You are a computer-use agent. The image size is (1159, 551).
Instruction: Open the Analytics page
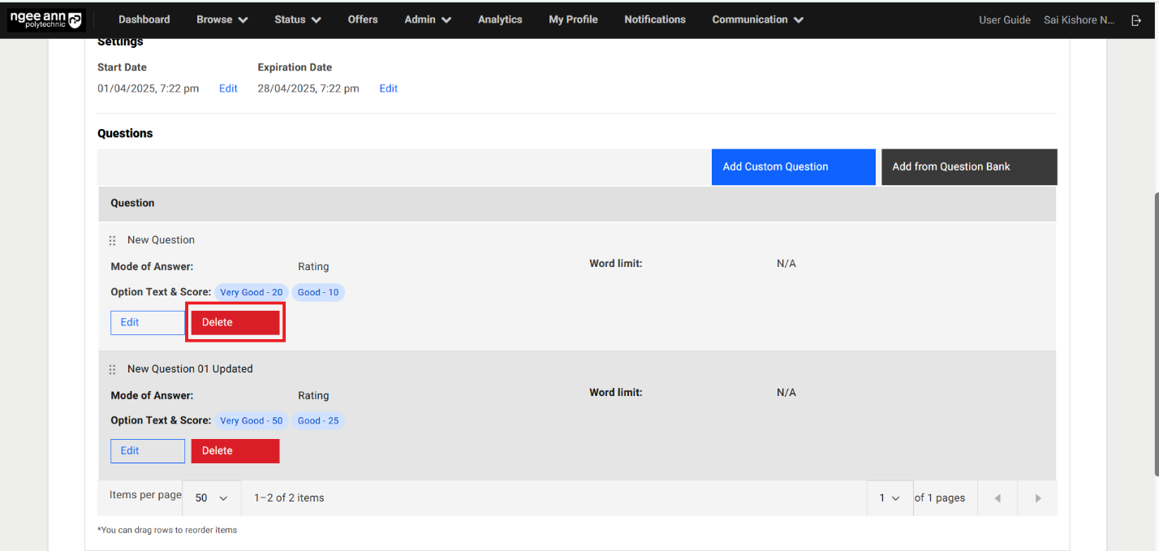coord(500,19)
